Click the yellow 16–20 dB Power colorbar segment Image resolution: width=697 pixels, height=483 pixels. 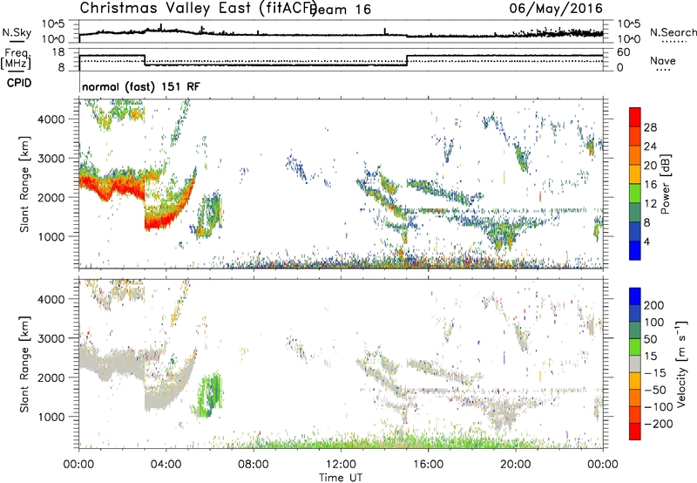pyautogui.click(x=635, y=174)
